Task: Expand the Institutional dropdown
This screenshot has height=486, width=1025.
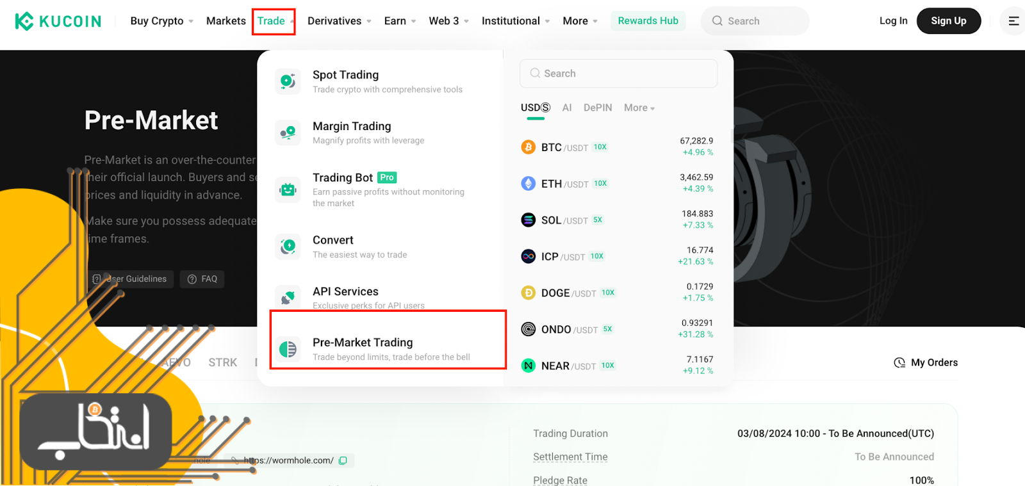Action: pos(516,21)
